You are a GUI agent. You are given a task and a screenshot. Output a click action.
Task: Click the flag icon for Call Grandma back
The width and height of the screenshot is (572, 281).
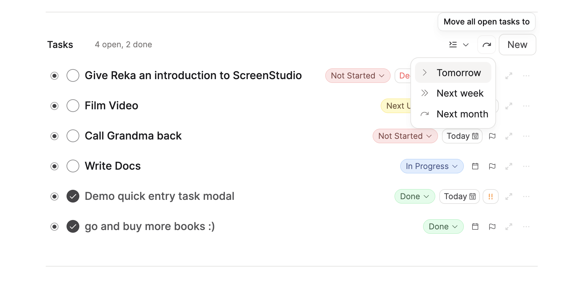(492, 136)
